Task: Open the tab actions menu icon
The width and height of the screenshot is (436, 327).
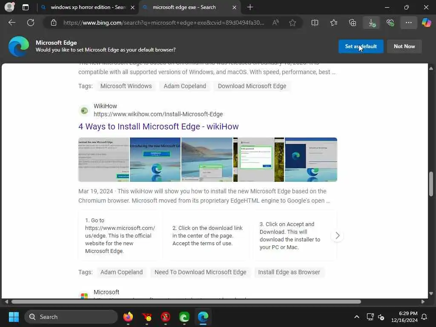Action: 25,7
